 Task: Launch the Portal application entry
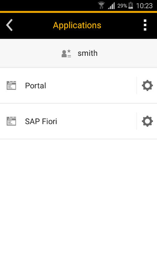(x=68, y=85)
